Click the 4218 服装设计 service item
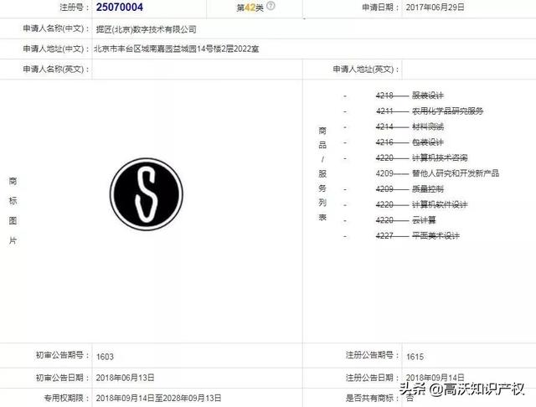 (410, 95)
